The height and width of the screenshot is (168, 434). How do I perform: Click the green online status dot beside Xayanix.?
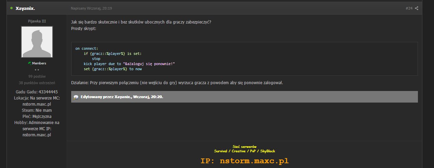(x=12, y=8)
